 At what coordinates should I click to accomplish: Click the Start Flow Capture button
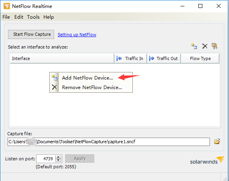[x=31, y=34]
